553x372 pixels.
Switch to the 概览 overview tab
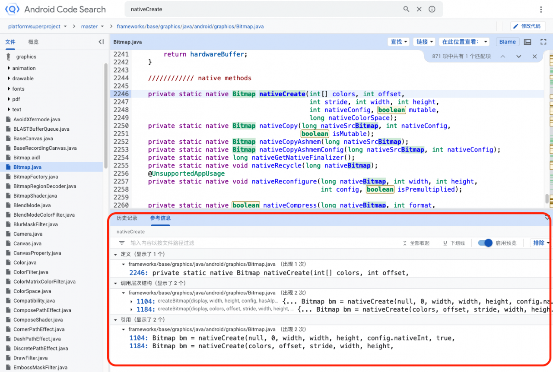[33, 42]
